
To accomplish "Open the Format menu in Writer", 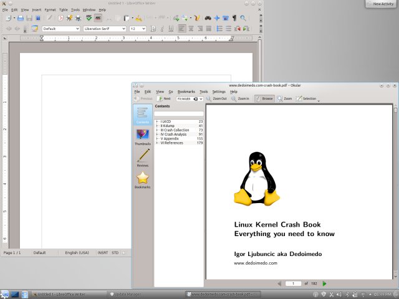I will (x=50, y=10).
